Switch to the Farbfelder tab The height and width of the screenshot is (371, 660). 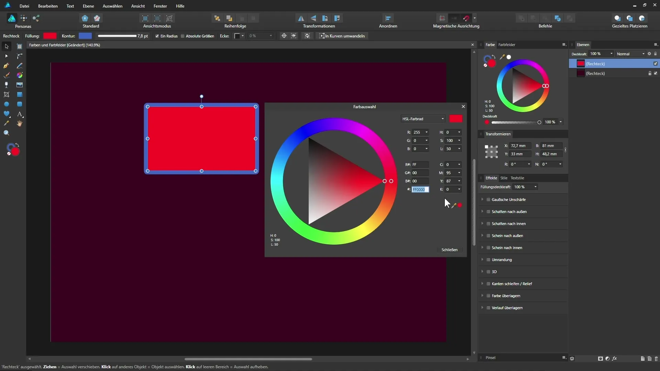click(507, 45)
